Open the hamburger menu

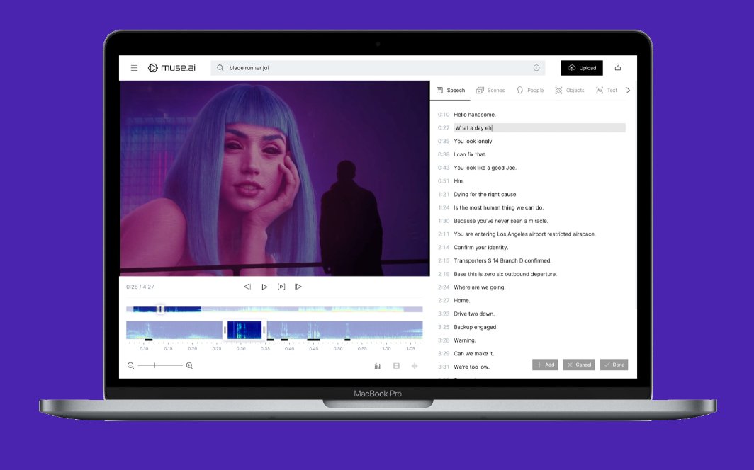[x=134, y=68]
